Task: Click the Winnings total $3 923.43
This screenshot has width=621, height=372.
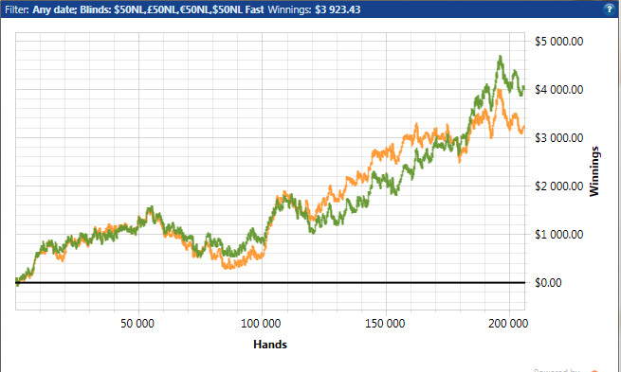Action: (x=338, y=9)
